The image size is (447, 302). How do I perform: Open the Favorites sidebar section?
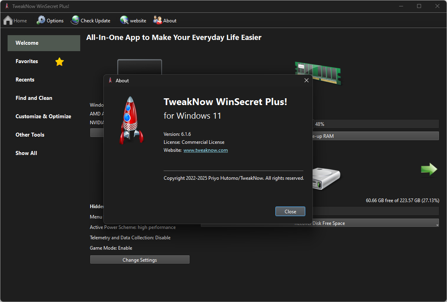tap(27, 62)
